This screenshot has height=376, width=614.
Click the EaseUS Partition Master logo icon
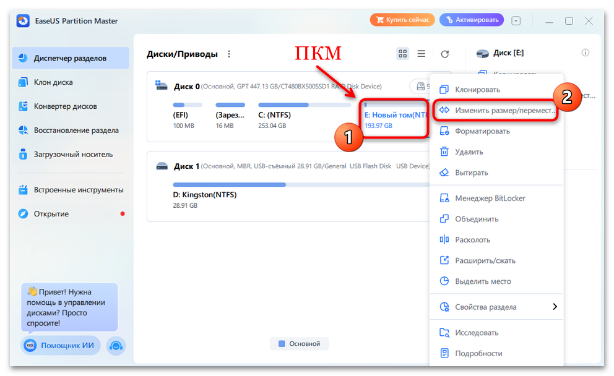pos(23,21)
